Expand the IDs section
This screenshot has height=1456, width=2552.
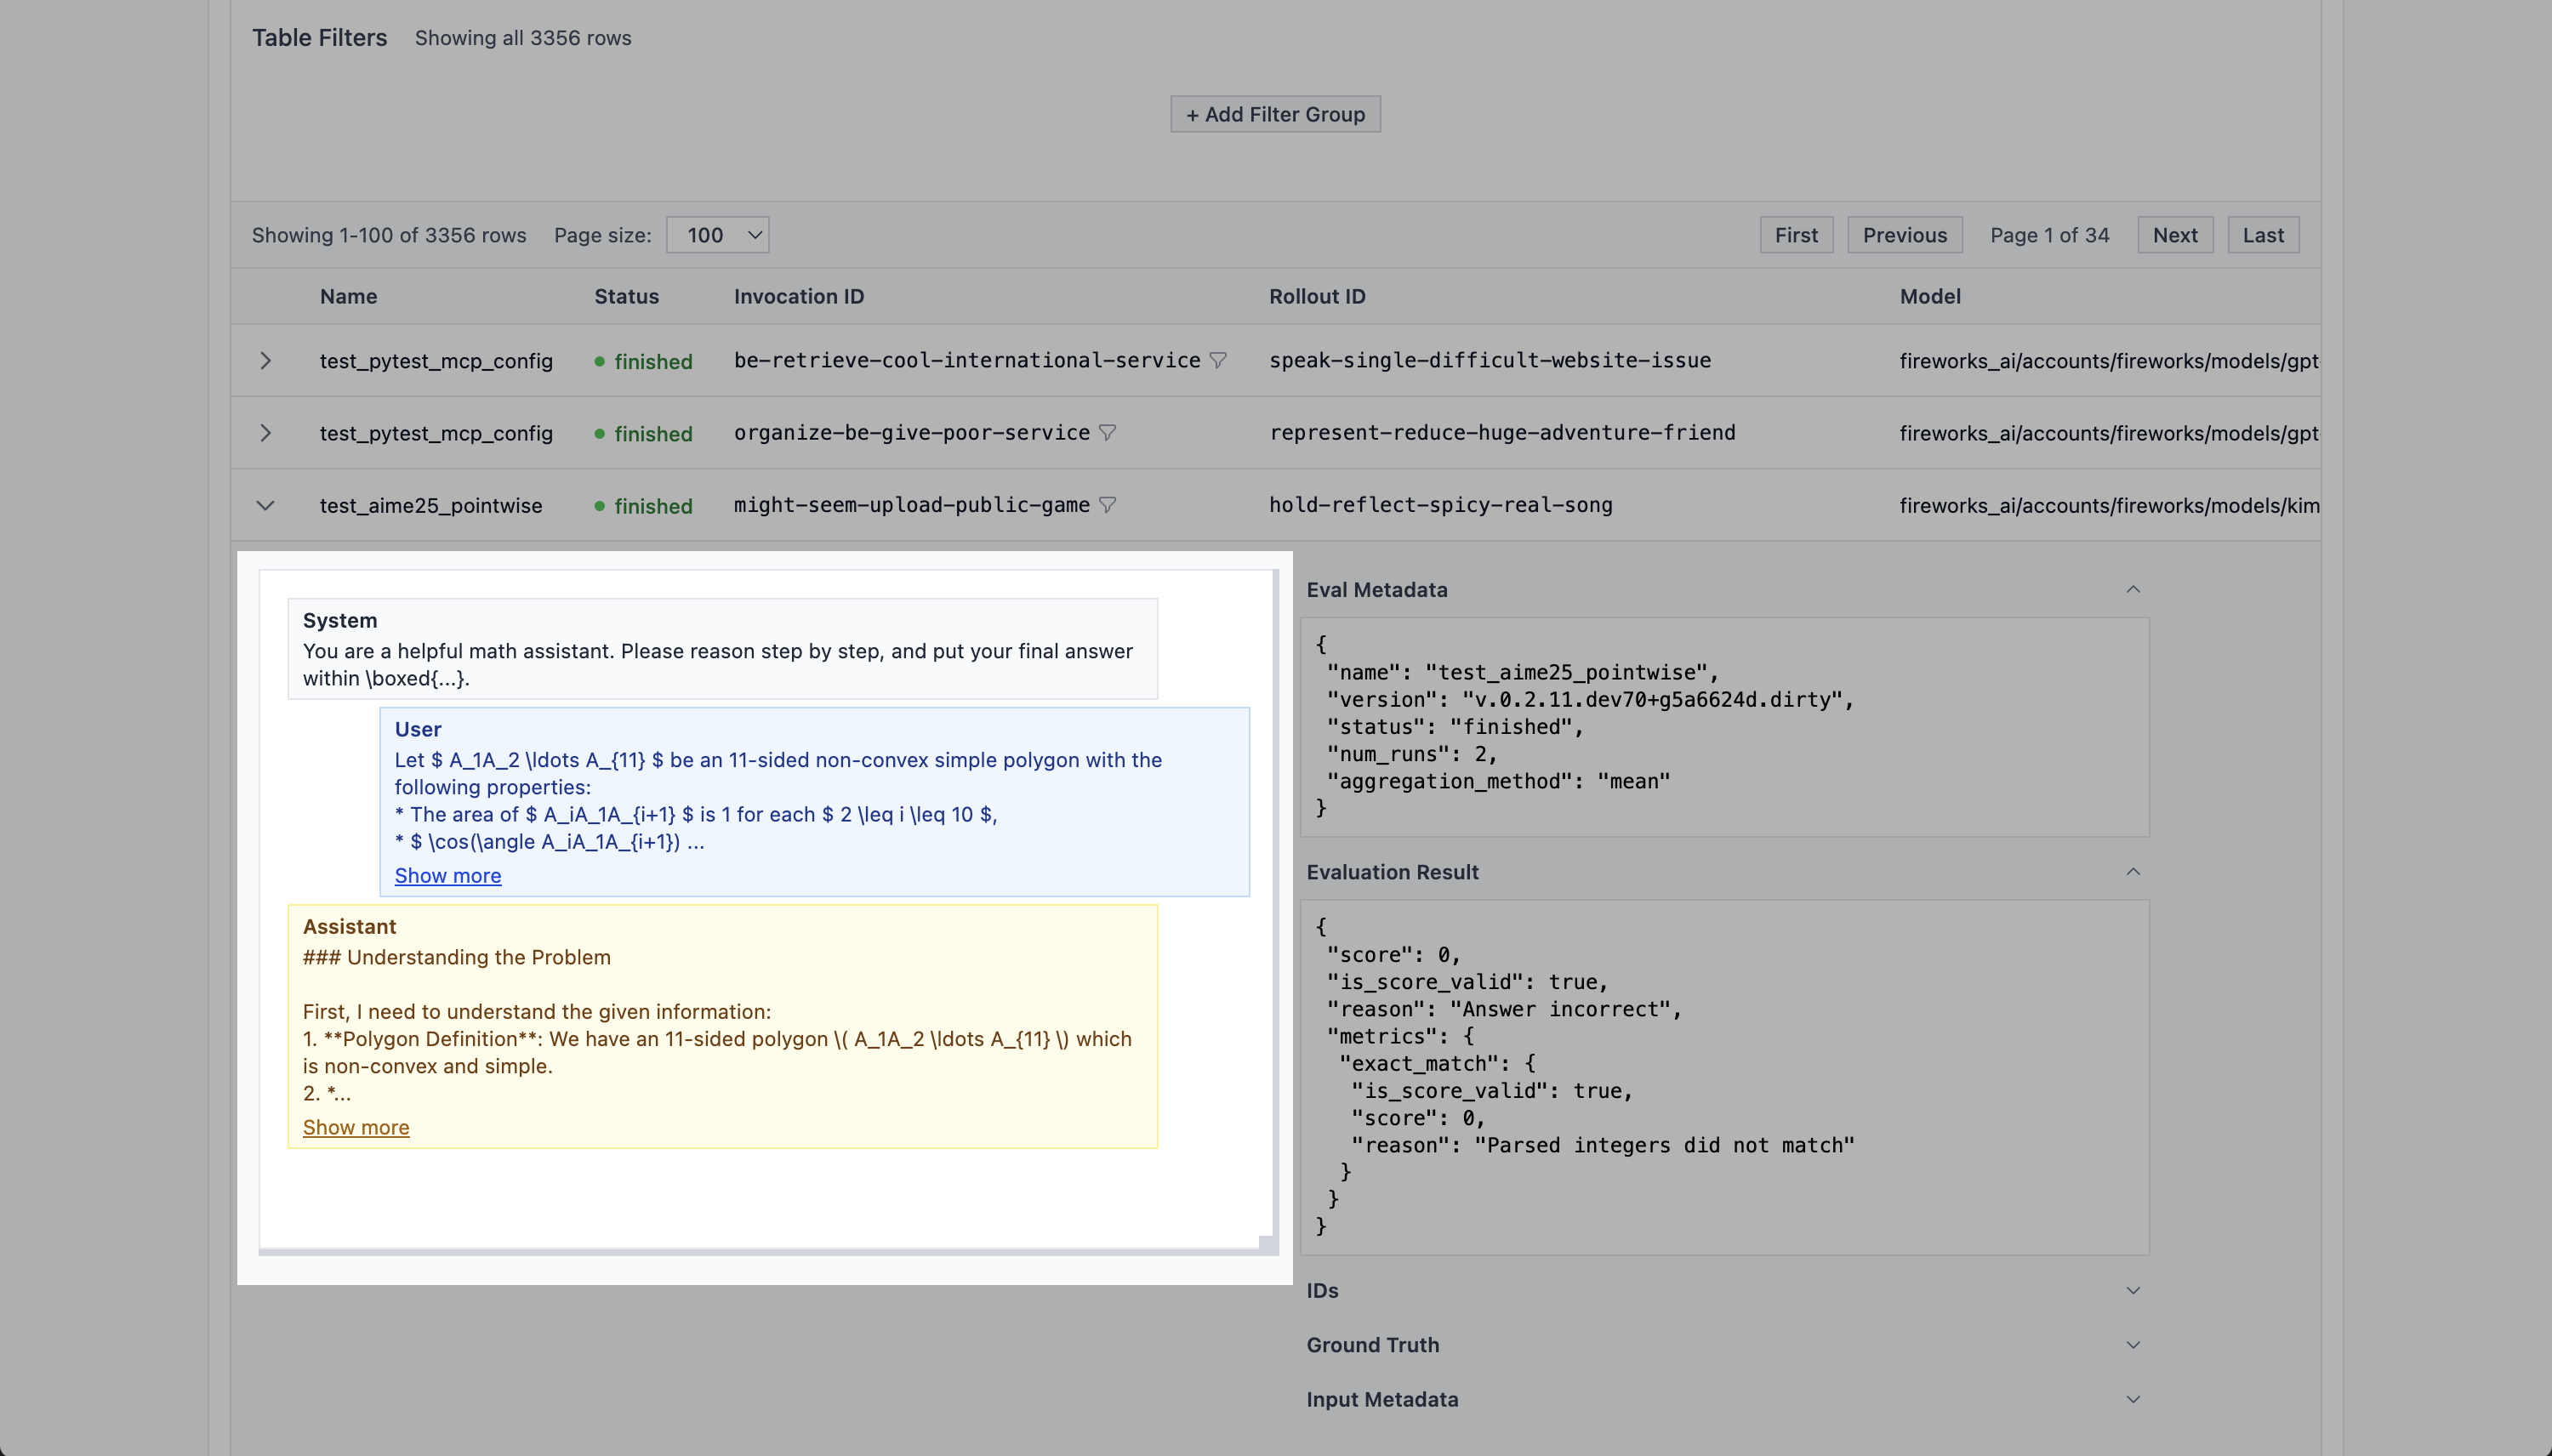2132,1290
